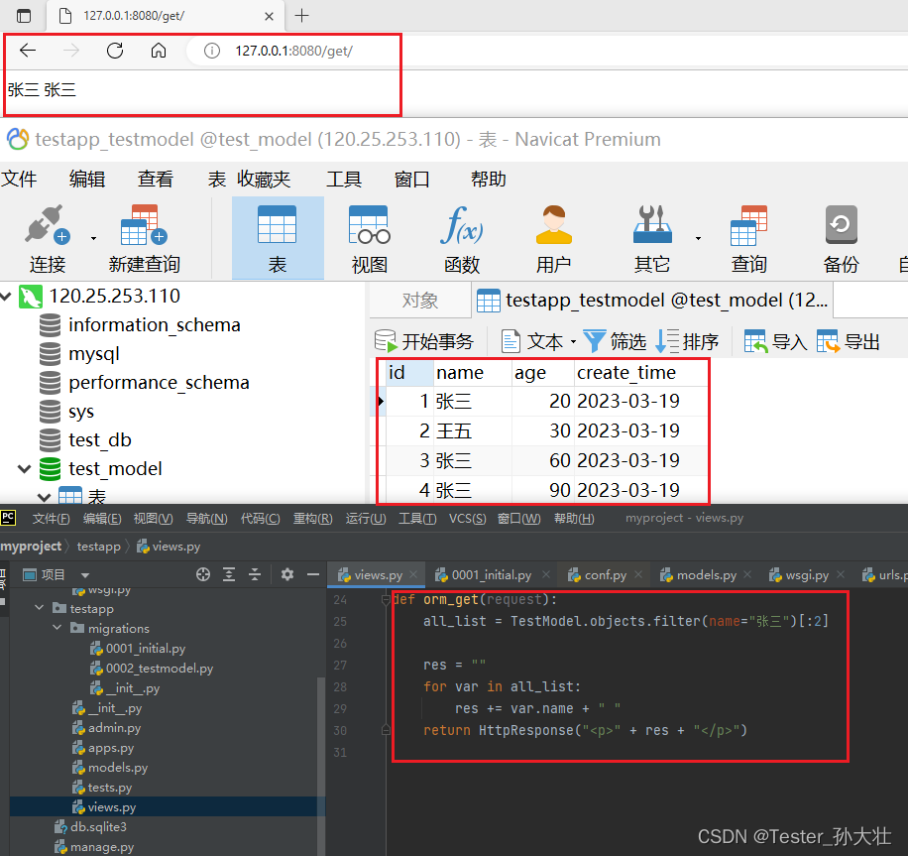Viewport: 908px width, 856px height.
Task: Click collapse all icon in project panel
Action: tap(255, 574)
